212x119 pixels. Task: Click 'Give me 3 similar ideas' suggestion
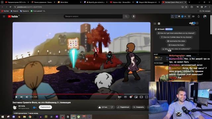tap(176, 37)
